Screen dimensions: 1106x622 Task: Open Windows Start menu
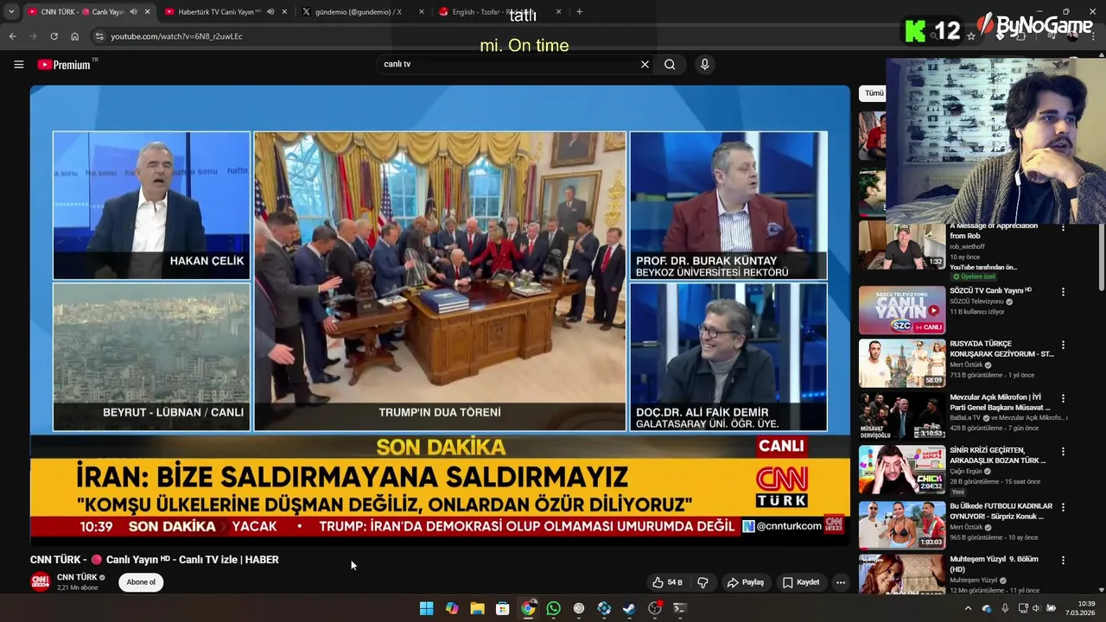pyautogui.click(x=426, y=608)
